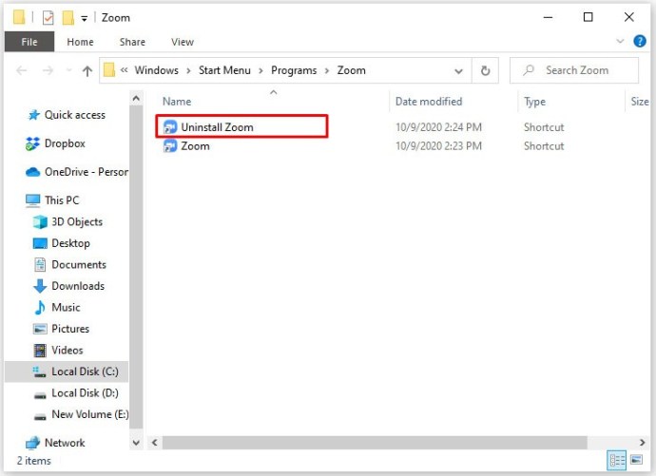656x476 pixels.
Task: Click the Music note icon
Action: [40, 308]
